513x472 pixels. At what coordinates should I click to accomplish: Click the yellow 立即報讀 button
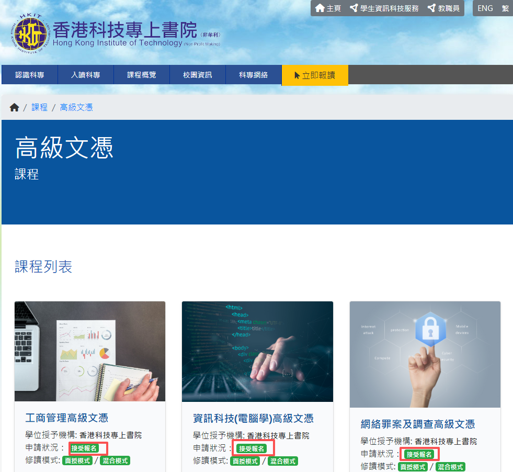point(314,74)
